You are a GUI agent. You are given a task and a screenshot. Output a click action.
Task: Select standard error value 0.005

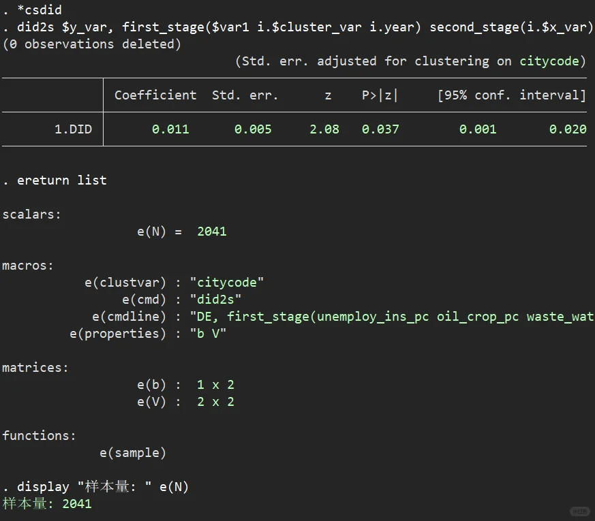pyautogui.click(x=253, y=129)
